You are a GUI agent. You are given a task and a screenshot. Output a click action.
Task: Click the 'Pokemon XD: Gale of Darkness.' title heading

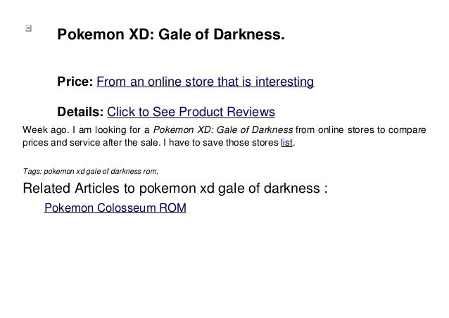coord(171,34)
